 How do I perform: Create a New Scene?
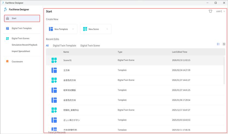[94, 29]
